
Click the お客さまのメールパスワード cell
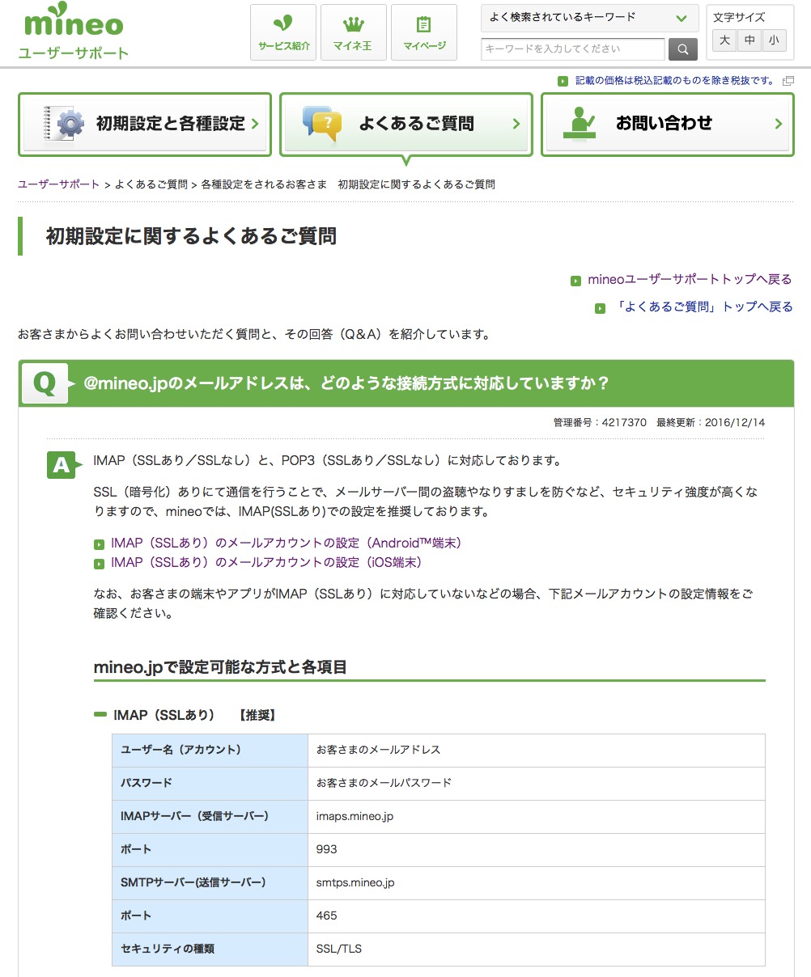537,784
